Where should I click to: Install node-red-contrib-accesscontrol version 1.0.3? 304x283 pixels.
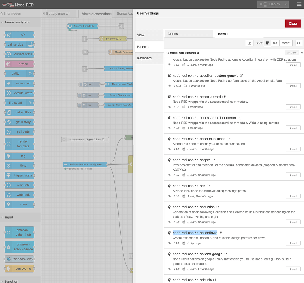tap(293, 107)
